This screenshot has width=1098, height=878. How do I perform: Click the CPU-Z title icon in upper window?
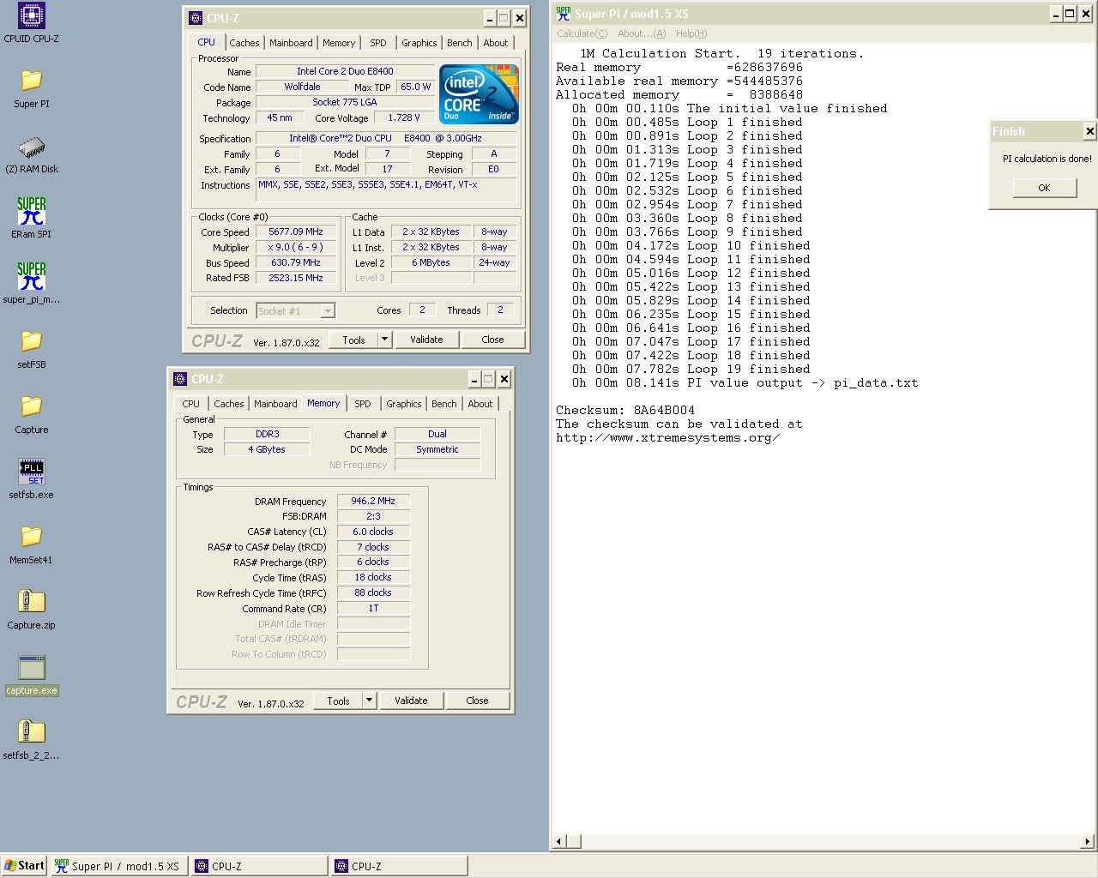196,18
